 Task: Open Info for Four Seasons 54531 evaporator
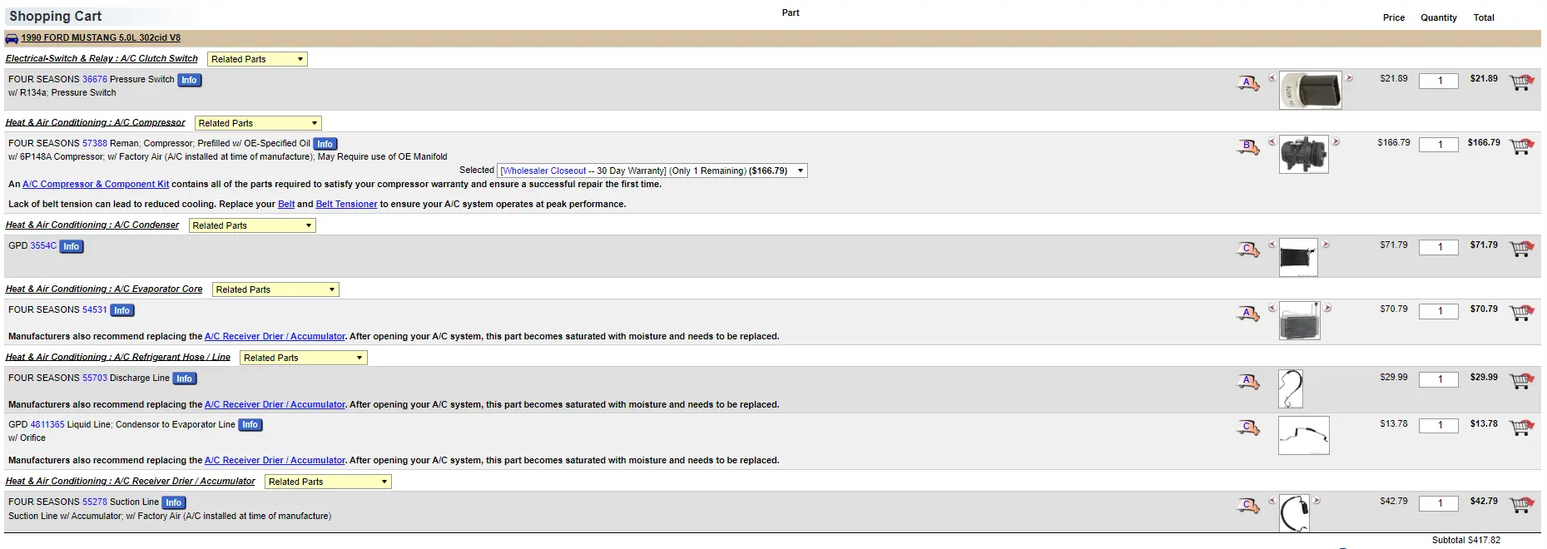coord(121,311)
